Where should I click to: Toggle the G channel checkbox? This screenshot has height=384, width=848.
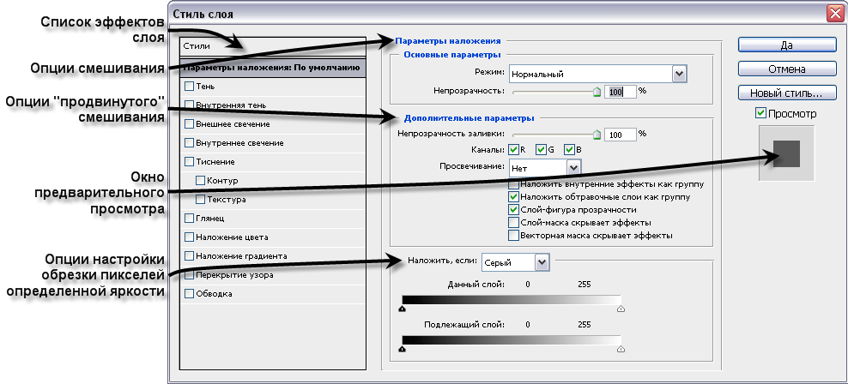tap(542, 150)
